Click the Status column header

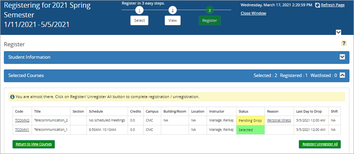click(250, 111)
